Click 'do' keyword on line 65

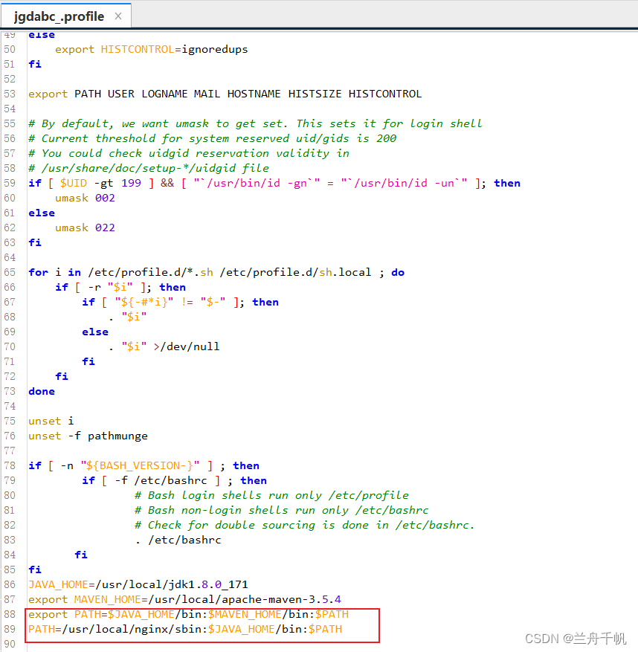pyautogui.click(x=398, y=272)
